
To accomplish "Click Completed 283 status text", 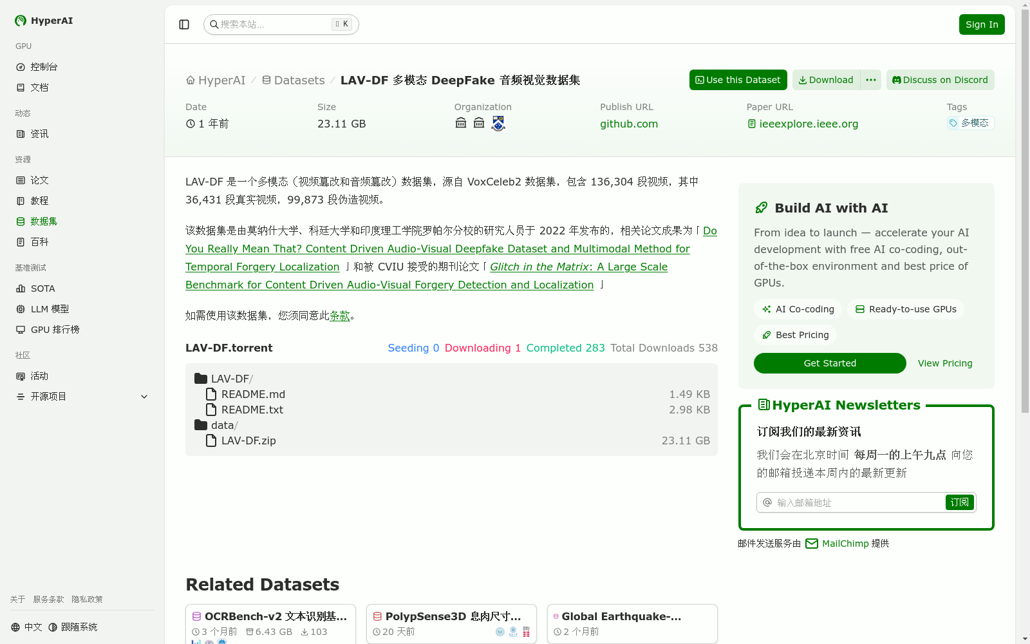I will point(566,348).
